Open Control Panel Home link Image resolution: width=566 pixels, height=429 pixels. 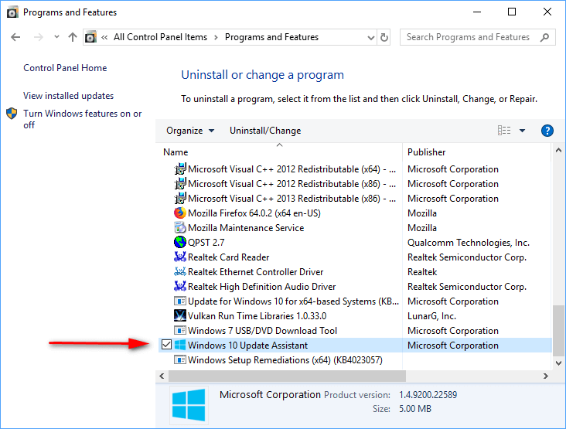pyautogui.click(x=65, y=68)
